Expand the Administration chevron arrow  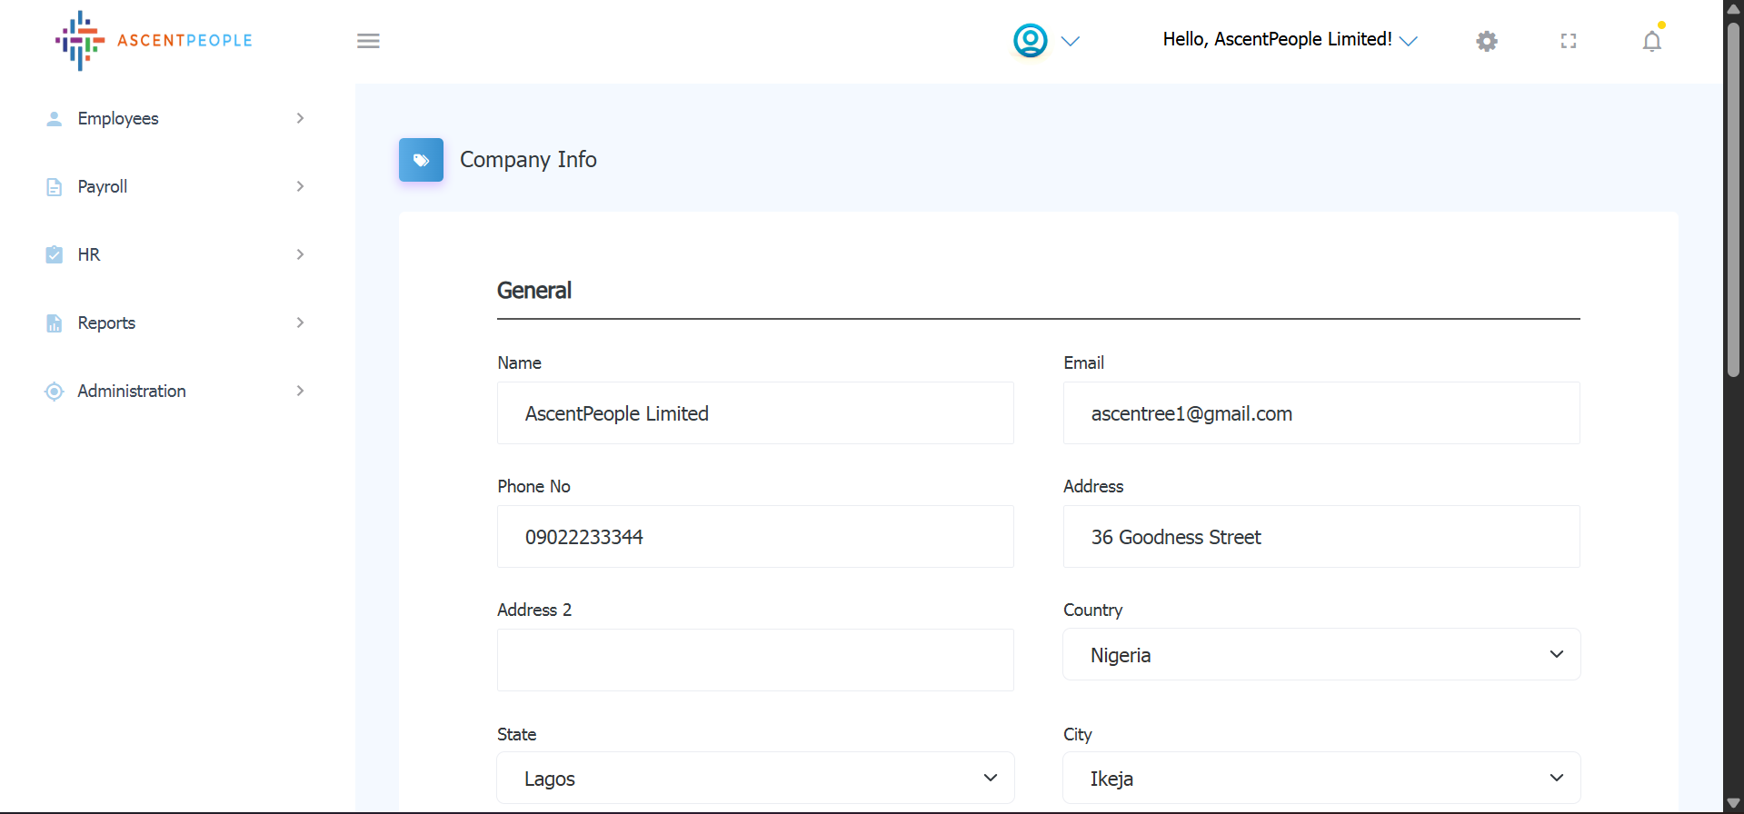pos(300,392)
